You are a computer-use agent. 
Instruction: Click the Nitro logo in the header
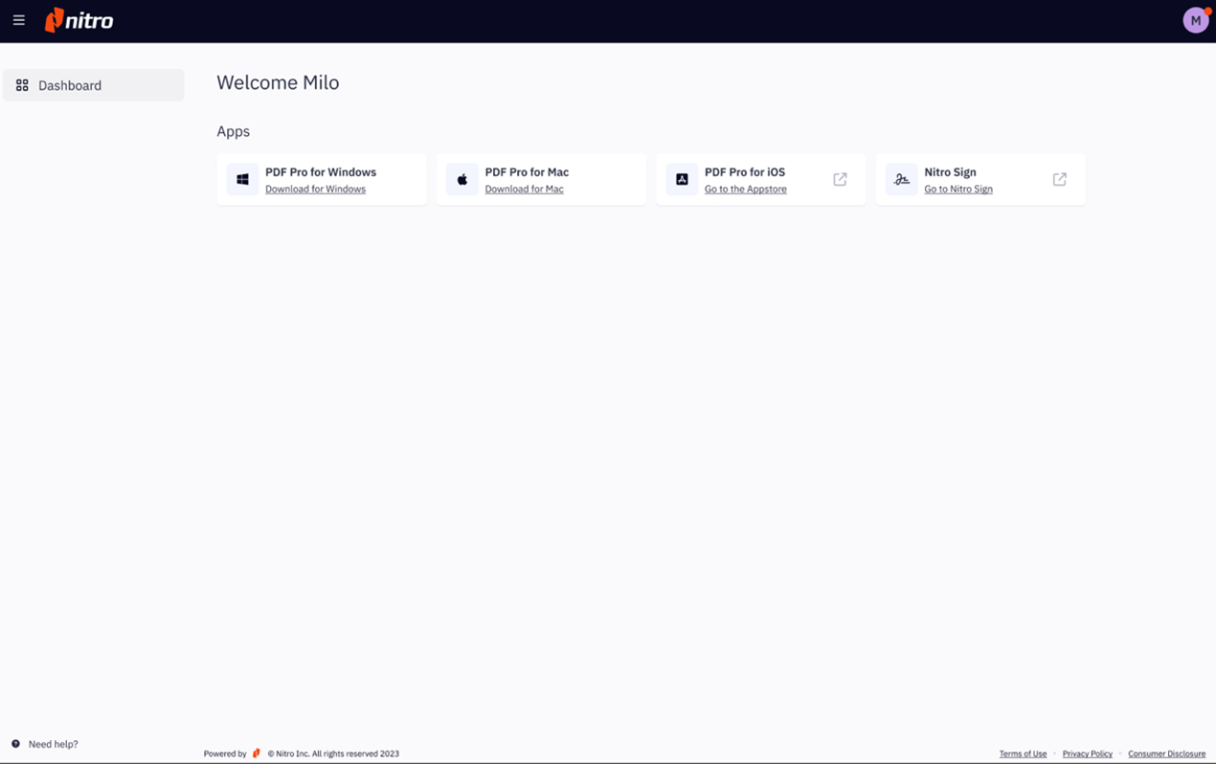click(79, 19)
